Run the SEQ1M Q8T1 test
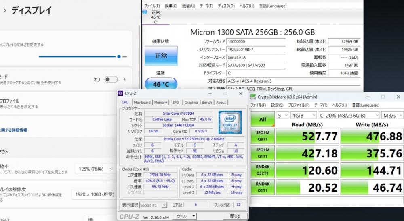404x221 pixels. 263,136
